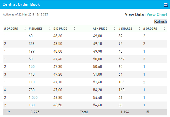This screenshot has width=170, height=117.
Task: Click sort arrows beside bid-side # SHARES
Action: pyautogui.click(x=50, y=29)
